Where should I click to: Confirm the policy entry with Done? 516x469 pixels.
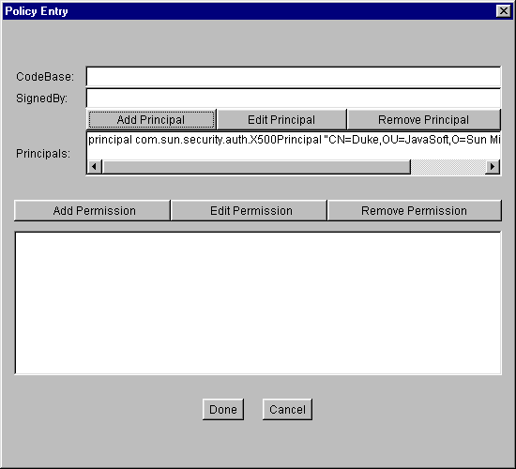(223, 409)
